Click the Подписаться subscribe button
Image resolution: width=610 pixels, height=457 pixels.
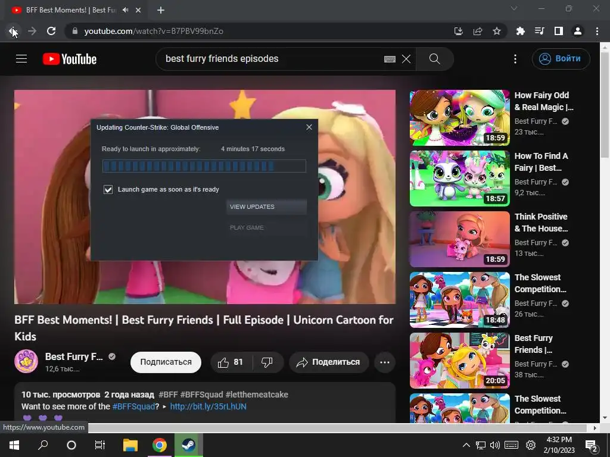(x=166, y=362)
